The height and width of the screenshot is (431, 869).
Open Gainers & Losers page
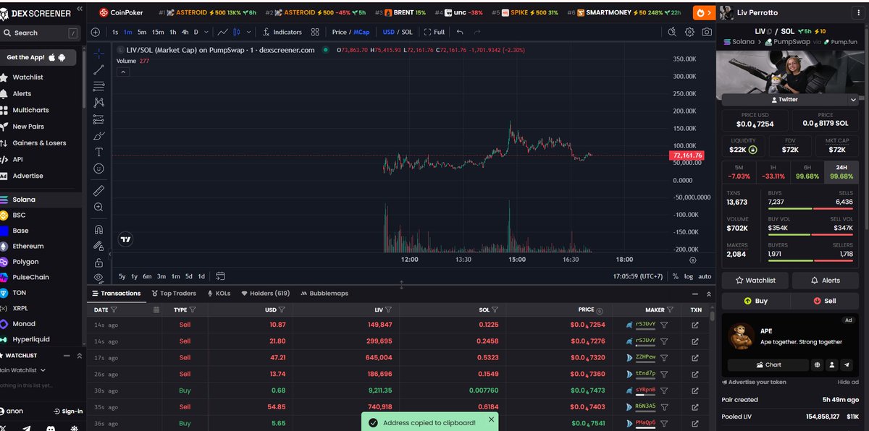39,143
